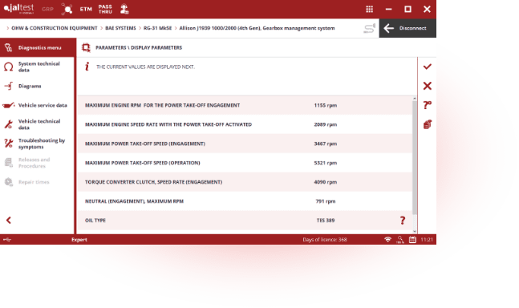Open System technical data
Image resolution: width=519 pixels, height=308 pixels.
pyautogui.click(x=37, y=67)
